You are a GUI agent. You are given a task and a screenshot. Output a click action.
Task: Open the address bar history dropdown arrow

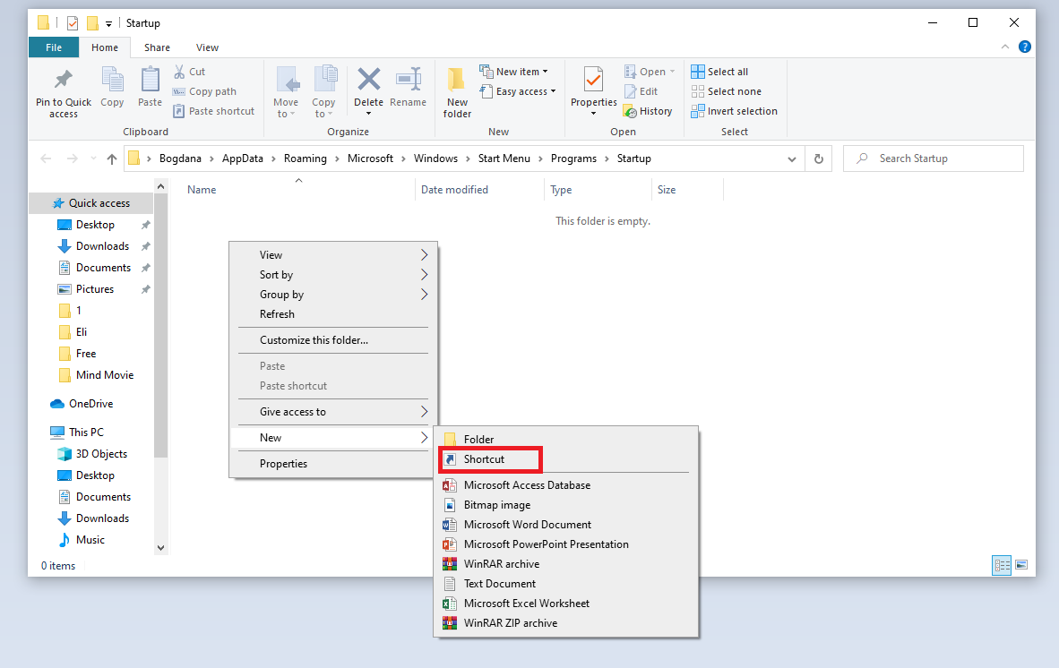pos(791,158)
